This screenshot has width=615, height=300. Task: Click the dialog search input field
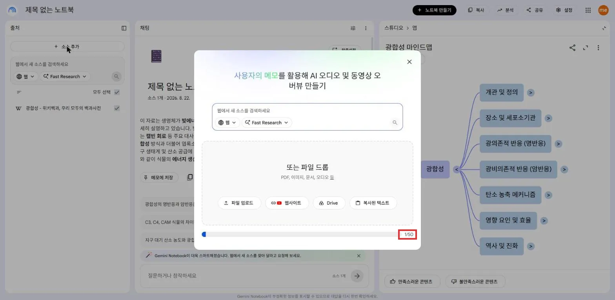click(x=307, y=111)
